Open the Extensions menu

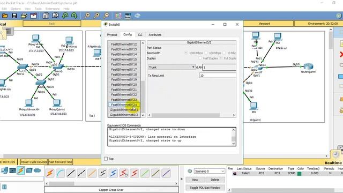click(53, 9)
